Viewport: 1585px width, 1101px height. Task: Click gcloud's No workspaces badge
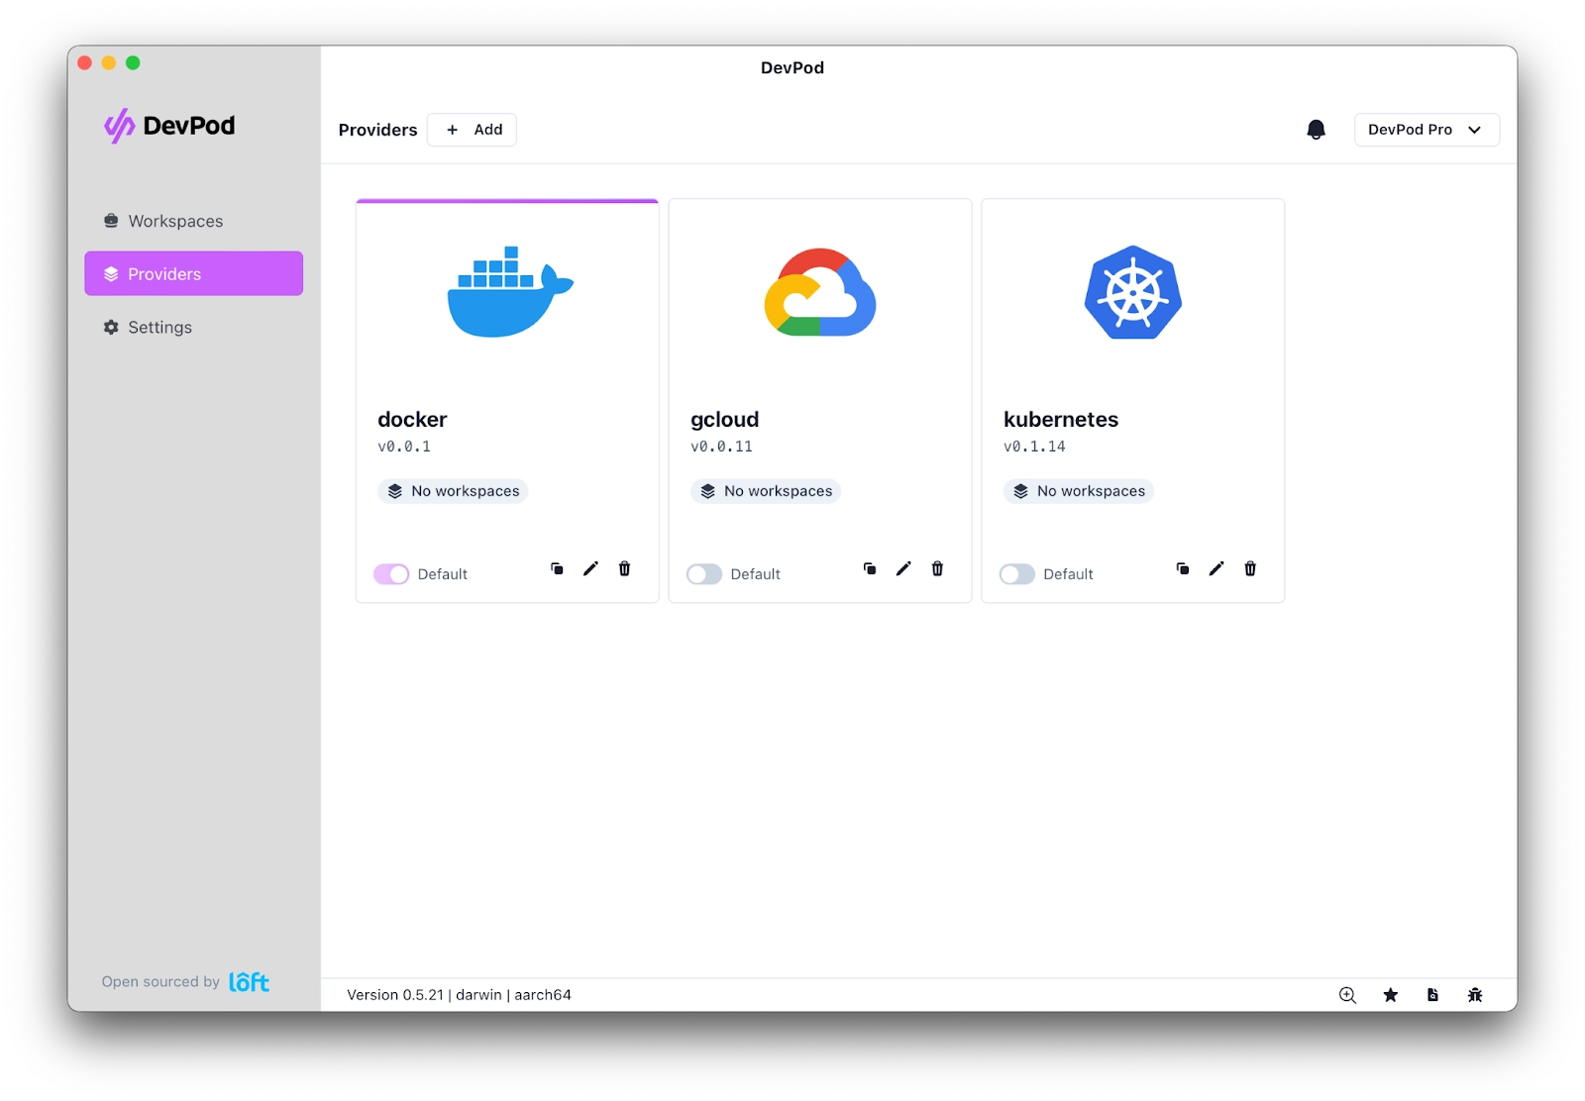click(766, 491)
